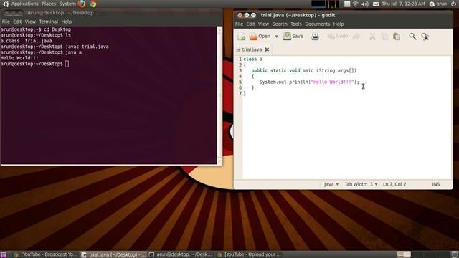The height and width of the screenshot is (258, 459).
Task: Click the Cut scissors icon
Action: [x=372, y=37]
